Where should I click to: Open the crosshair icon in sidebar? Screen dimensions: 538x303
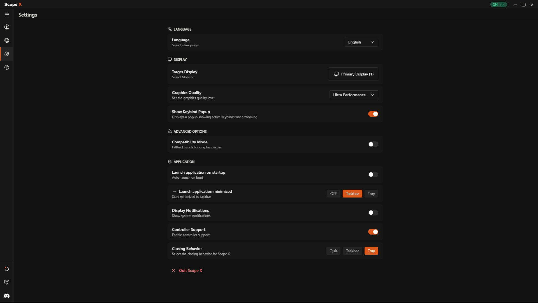coord(7,27)
